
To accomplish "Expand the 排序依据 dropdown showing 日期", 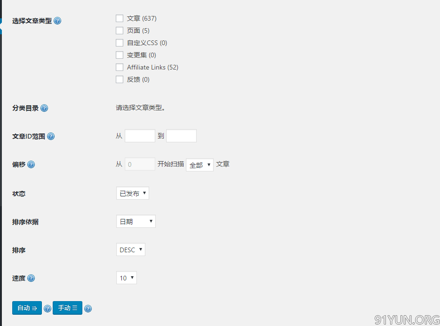I will pos(136,222).
